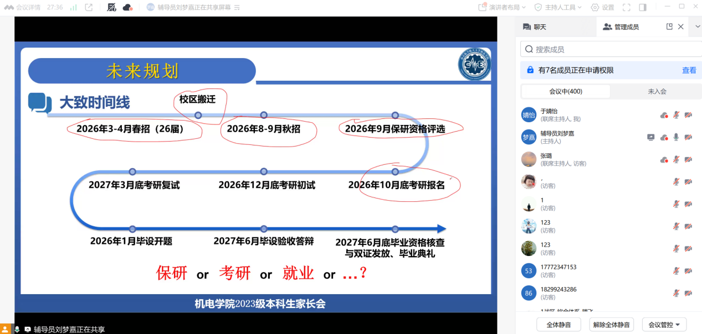Click 查看 link for permission requests
Image resolution: width=702 pixels, height=334 pixels.
[689, 70]
